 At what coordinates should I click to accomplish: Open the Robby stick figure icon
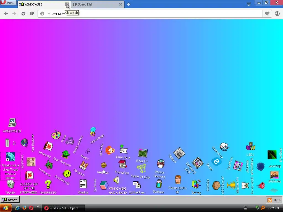tap(88, 151)
